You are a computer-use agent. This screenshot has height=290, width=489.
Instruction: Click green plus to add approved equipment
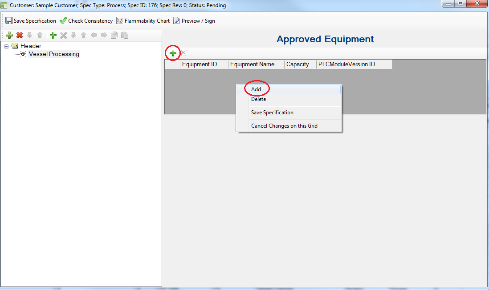[173, 53]
